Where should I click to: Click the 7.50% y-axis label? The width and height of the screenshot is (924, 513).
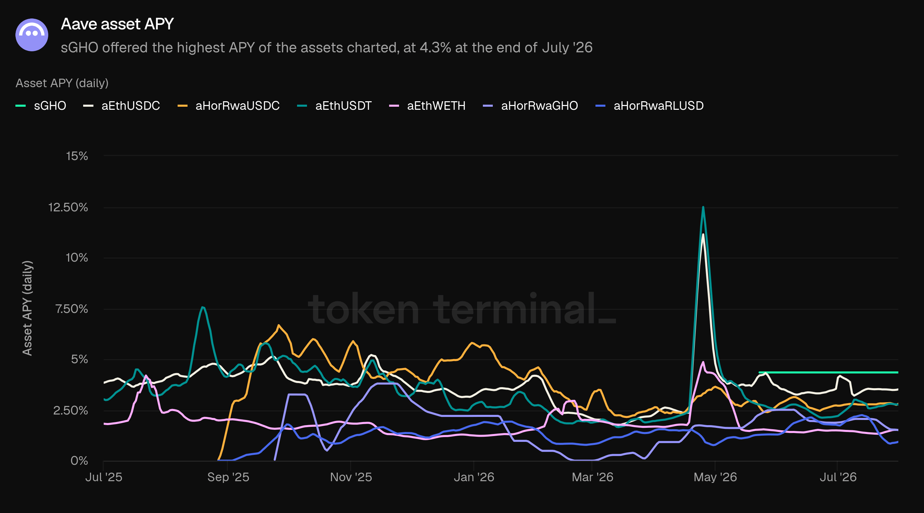pos(72,309)
